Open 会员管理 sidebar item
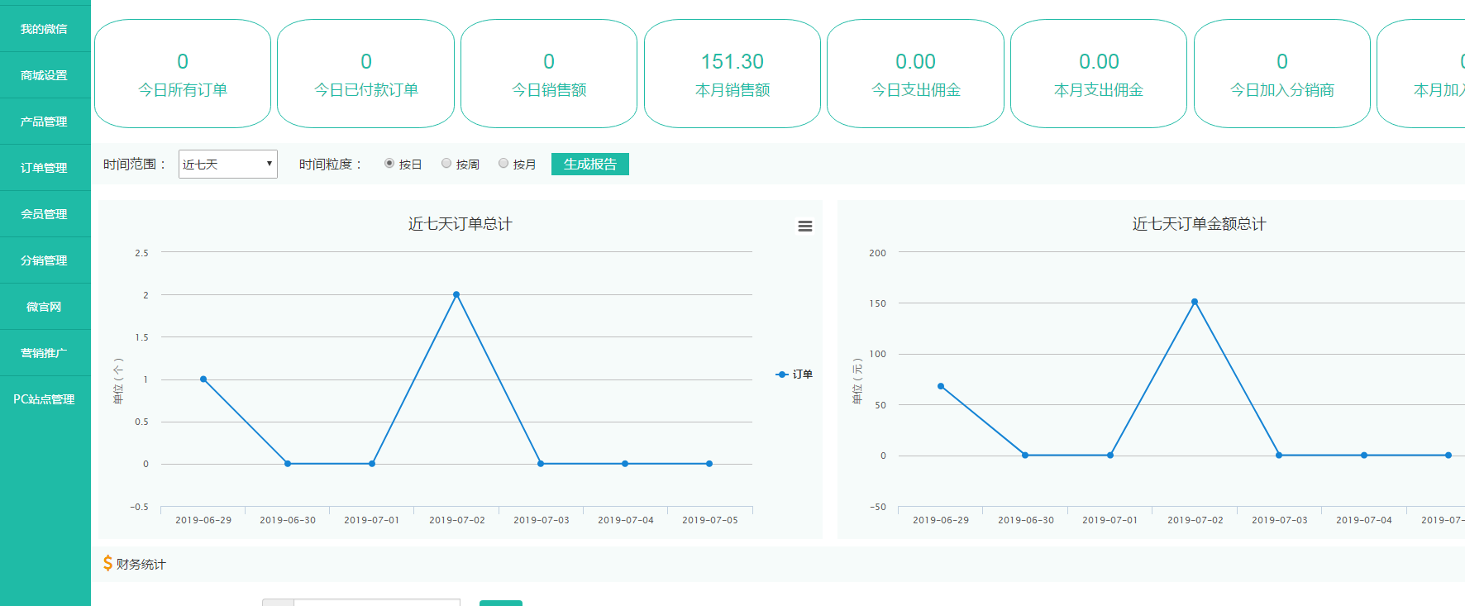The height and width of the screenshot is (606, 1465). pyautogui.click(x=45, y=214)
